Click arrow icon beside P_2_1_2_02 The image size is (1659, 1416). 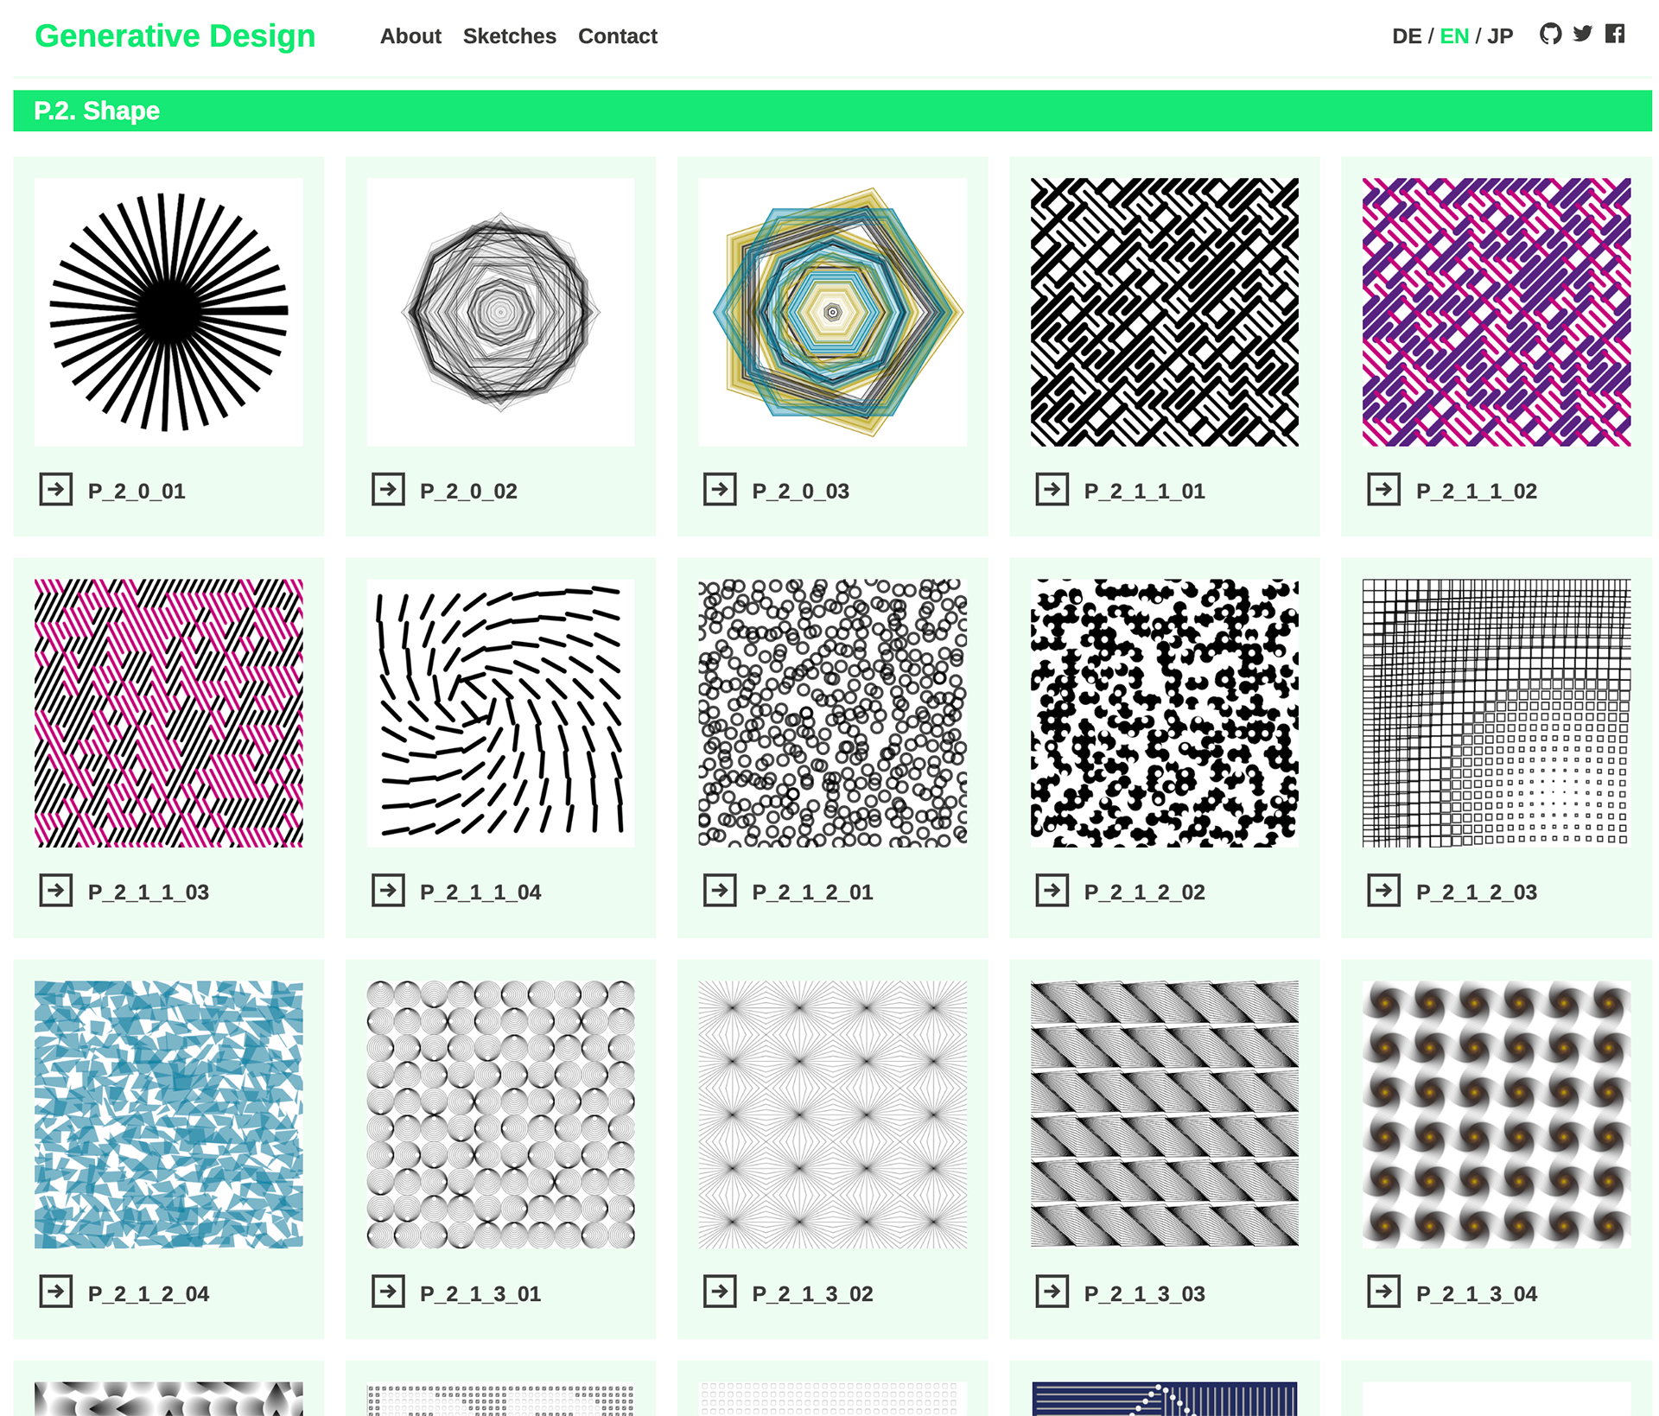click(1052, 890)
